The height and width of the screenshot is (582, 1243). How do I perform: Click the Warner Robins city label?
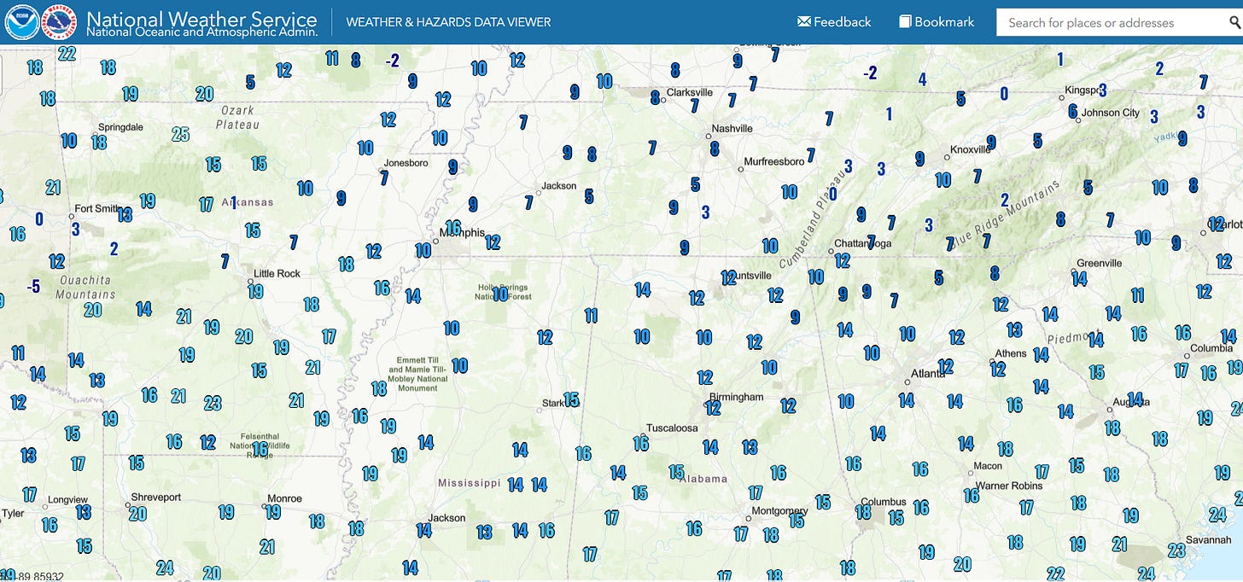(1009, 486)
